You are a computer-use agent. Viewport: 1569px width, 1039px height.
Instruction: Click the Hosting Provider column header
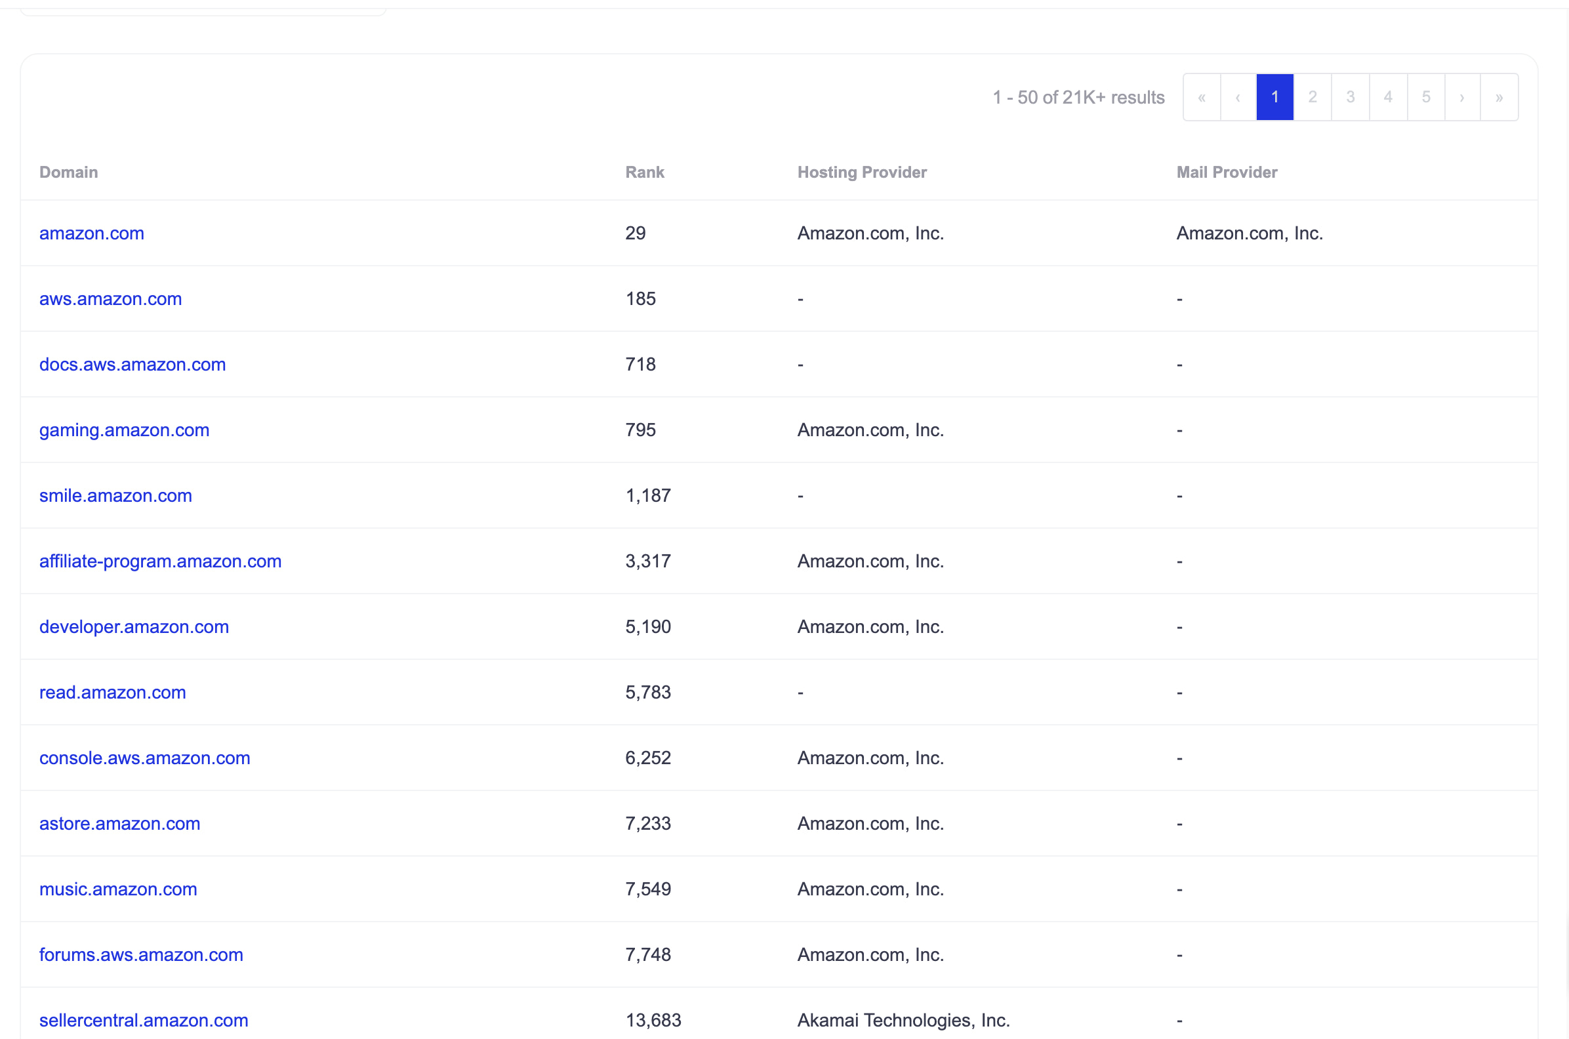coord(861,173)
